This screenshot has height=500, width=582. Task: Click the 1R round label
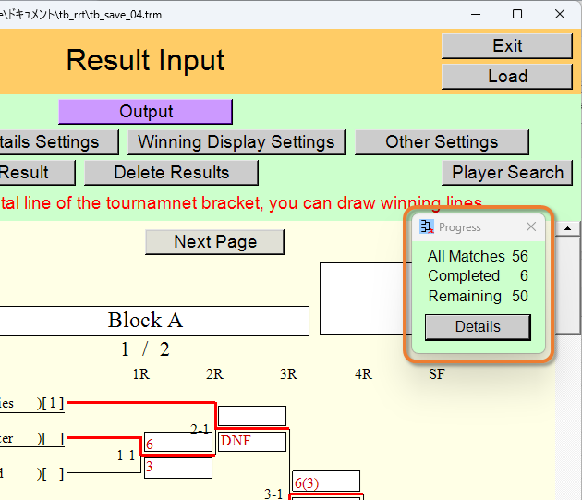pos(141,374)
